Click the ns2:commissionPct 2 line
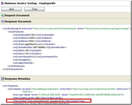Image resolution: width=132 pixels, height=105 pixels. [x=35, y=57]
